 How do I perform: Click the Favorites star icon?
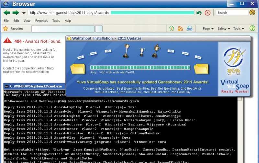point(6,28)
